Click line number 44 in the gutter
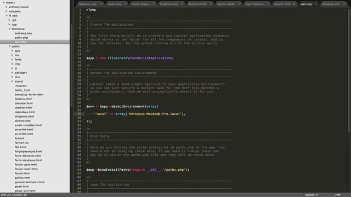The image size is (351, 197). pos(79,170)
